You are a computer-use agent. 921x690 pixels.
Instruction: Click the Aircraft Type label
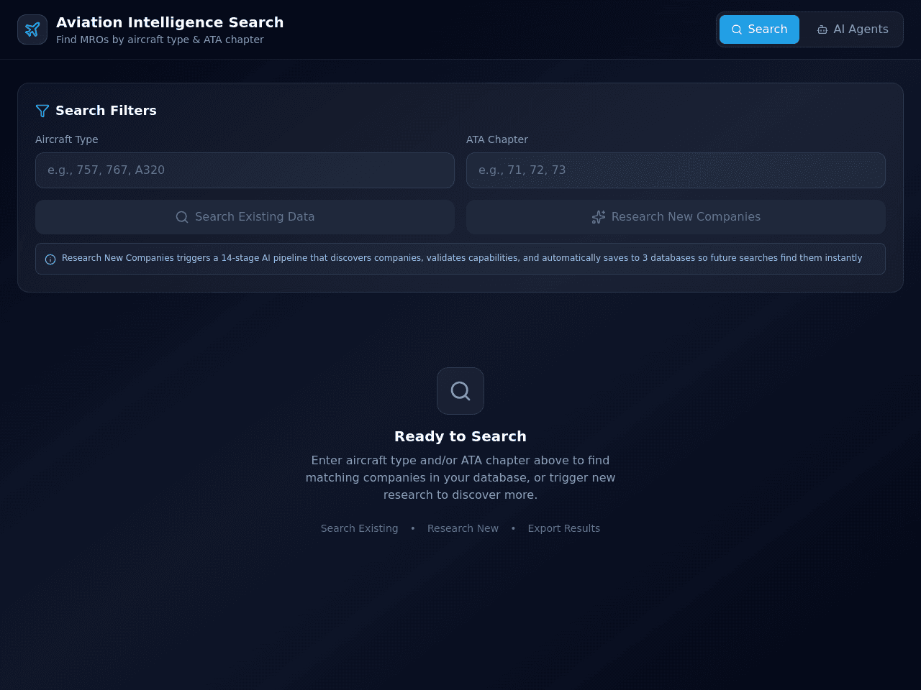66,139
